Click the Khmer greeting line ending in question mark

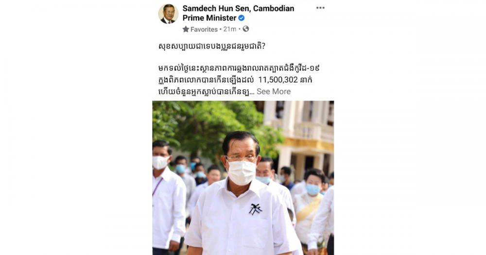click(x=212, y=47)
